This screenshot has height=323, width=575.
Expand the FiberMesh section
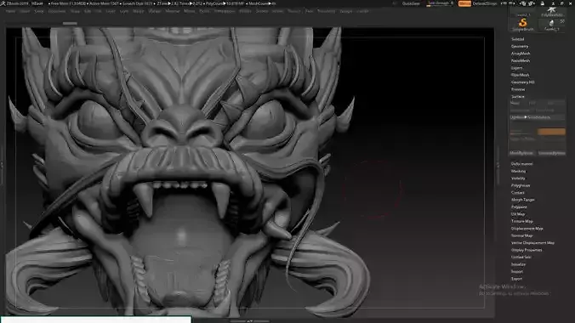(520, 75)
